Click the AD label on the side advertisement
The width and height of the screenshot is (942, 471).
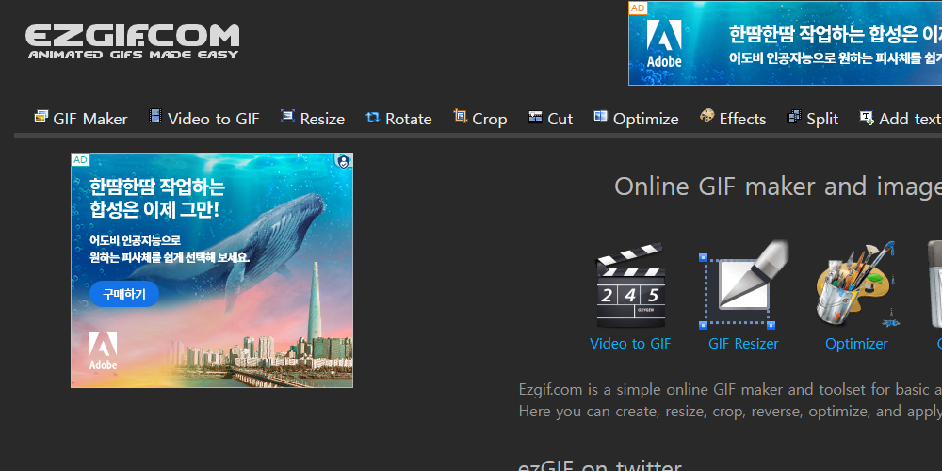[80, 159]
